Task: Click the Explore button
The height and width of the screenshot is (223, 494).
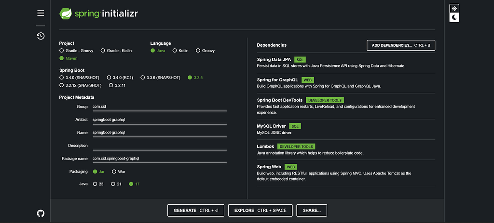Action: (260, 210)
